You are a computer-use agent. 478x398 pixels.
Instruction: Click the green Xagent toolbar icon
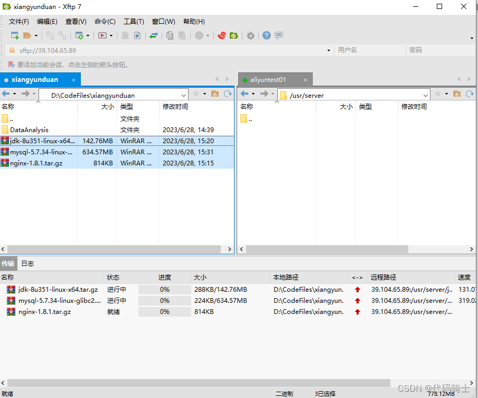[233, 35]
